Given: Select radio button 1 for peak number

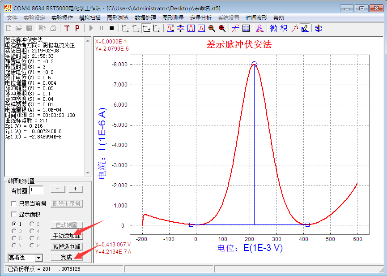Looking at the screenshot, I should click(14, 224).
